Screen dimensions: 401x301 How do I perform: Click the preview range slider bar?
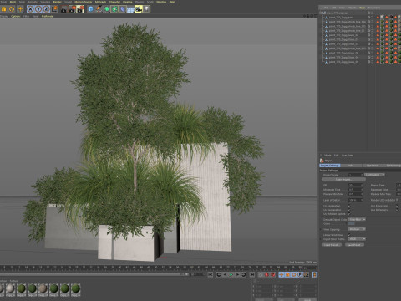94,274
